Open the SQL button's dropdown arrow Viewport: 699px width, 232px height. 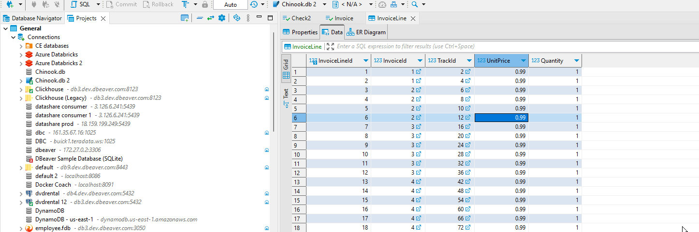tap(99, 4)
